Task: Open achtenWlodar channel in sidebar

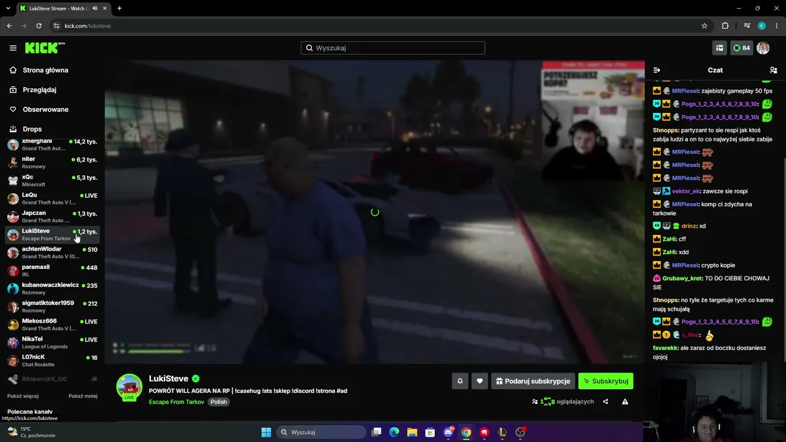Action: [52, 252]
